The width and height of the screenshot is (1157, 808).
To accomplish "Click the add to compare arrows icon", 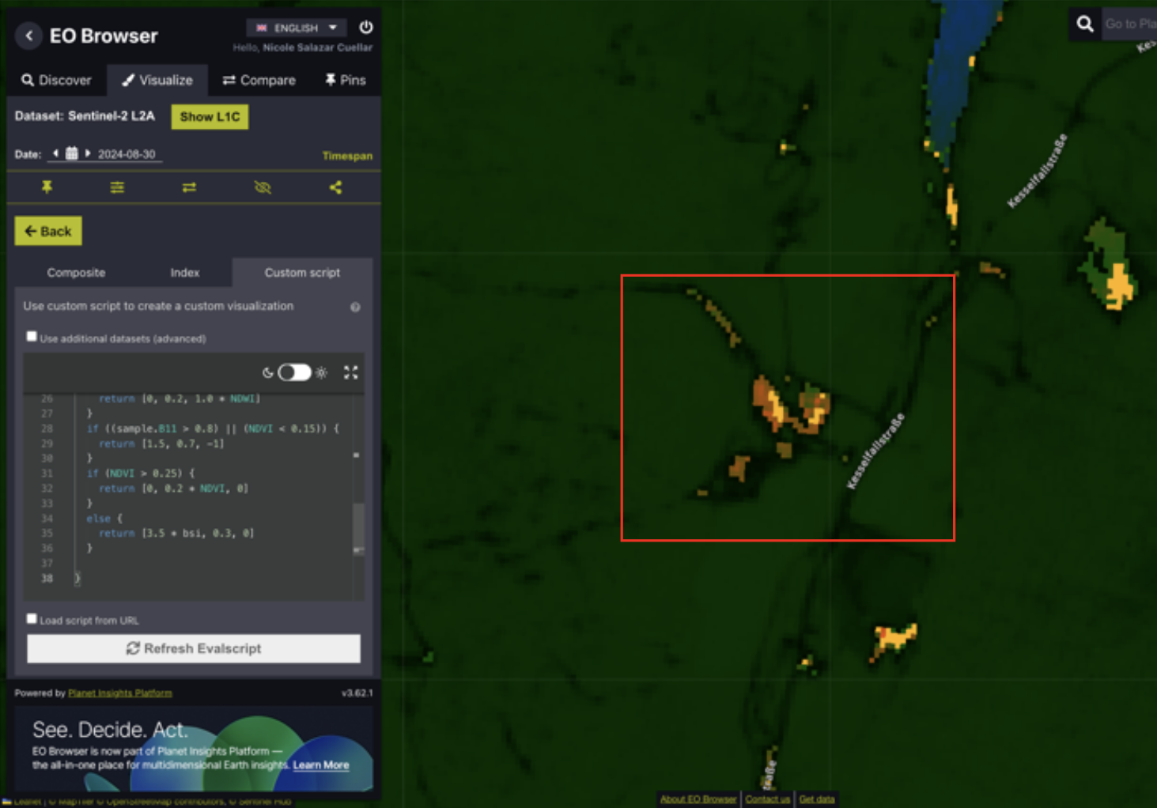I will (x=189, y=187).
